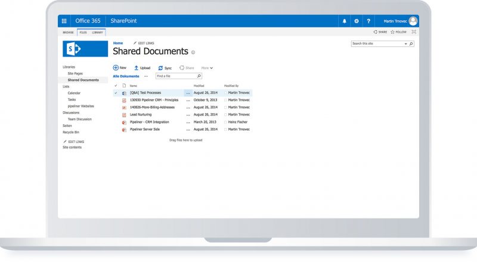Click EDIT LINKS next to Home
This screenshot has height=262, width=477.
click(144, 43)
